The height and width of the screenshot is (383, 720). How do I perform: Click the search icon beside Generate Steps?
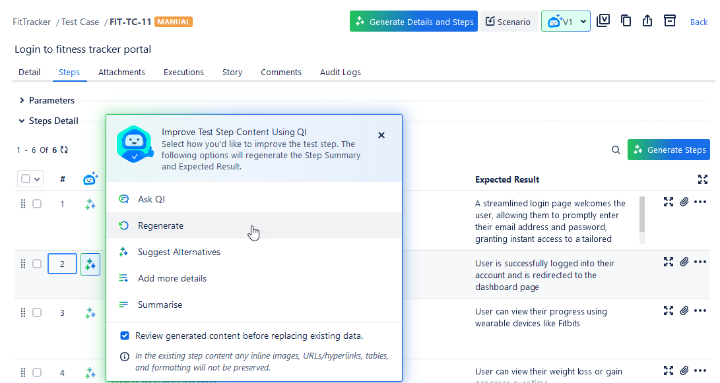pyautogui.click(x=616, y=150)
